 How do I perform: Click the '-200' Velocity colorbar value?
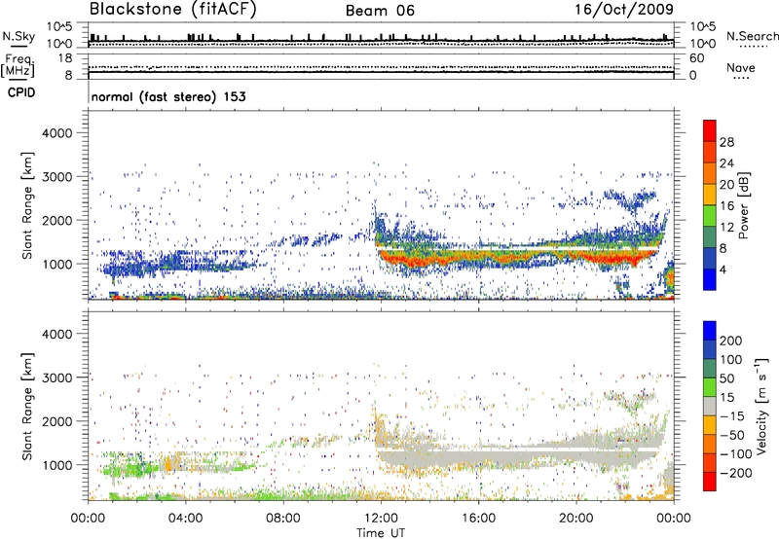736,473
